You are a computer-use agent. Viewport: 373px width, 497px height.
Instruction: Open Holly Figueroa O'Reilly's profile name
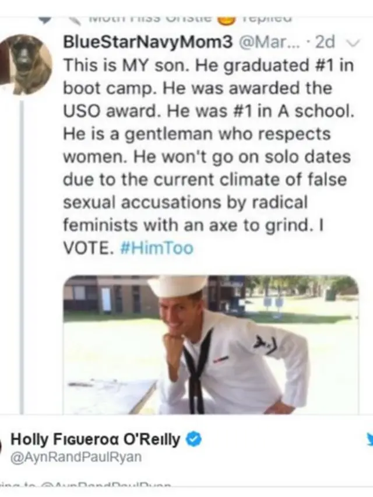(x=96, y=440)
